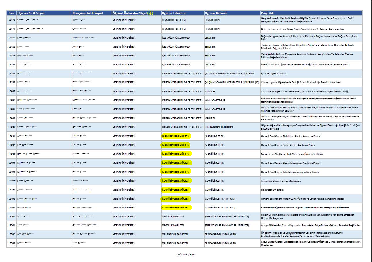Click BİLGİSAYAR MÜHENDİSLİĞİ PR. in row 12502
Screen dimensions: 372x262
(x=220, y=234)
